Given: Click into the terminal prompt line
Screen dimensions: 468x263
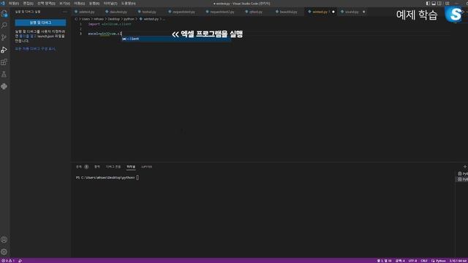Looking at the screenshot, I should point(107,178).
